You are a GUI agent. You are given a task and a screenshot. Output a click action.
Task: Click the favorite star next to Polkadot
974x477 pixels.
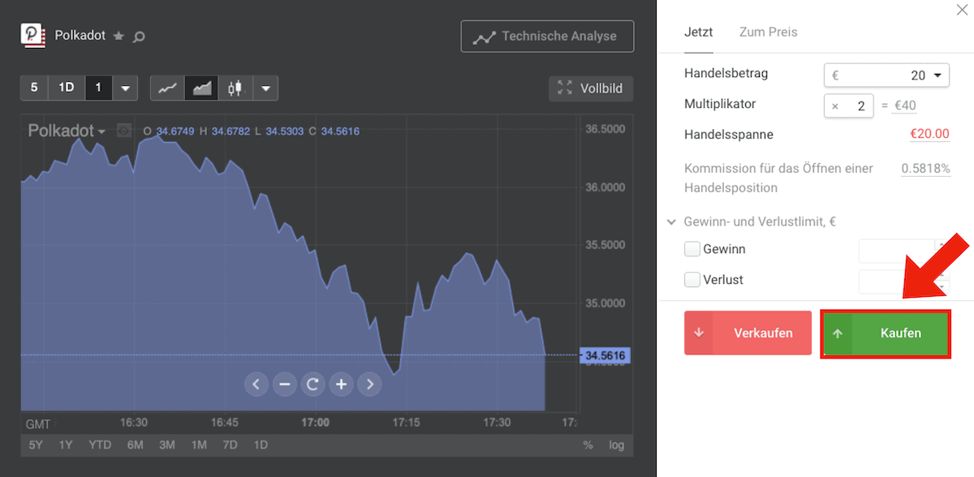coord(119,37)
